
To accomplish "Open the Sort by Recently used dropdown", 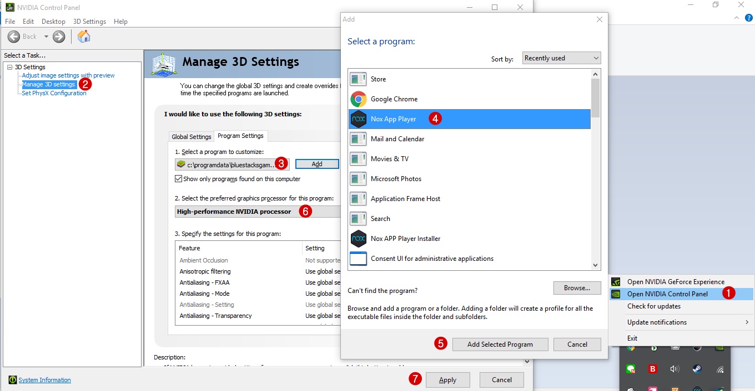I will pos(561,58).
